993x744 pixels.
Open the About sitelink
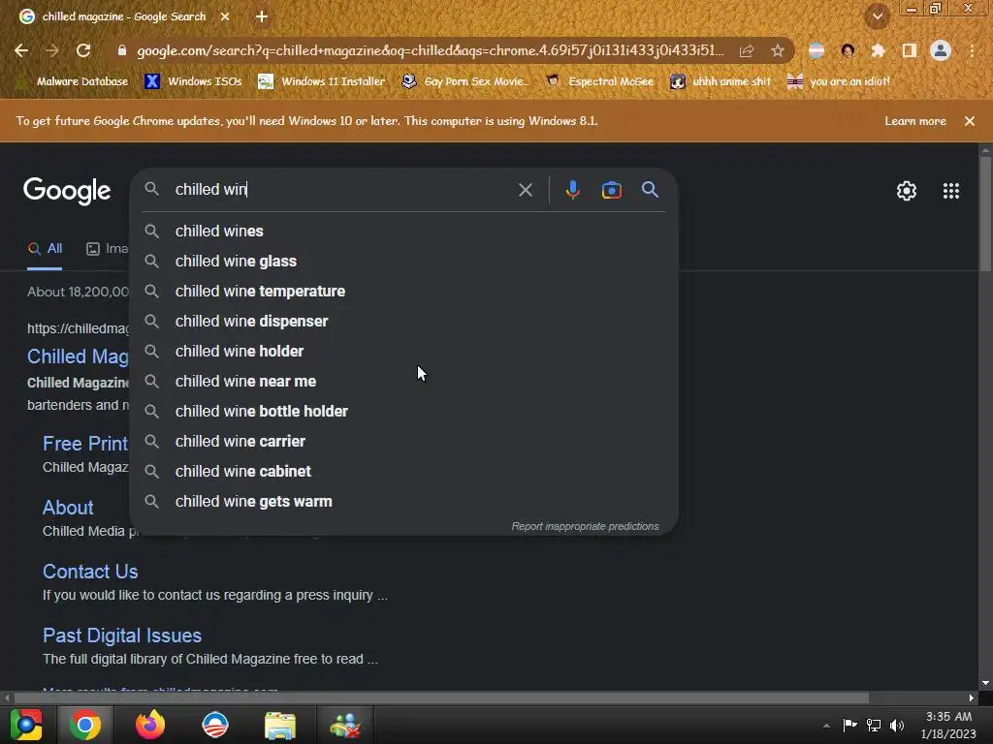pos(68,508)
